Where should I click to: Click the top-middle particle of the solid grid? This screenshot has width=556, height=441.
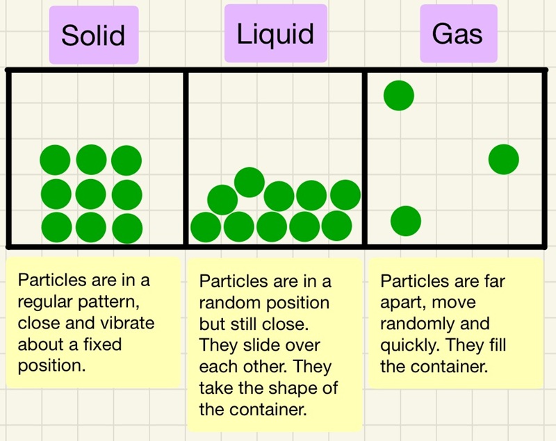coord(91,160)
